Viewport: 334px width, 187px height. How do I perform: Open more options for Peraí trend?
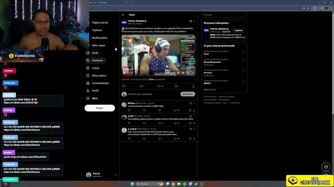(x=244, y=52)
